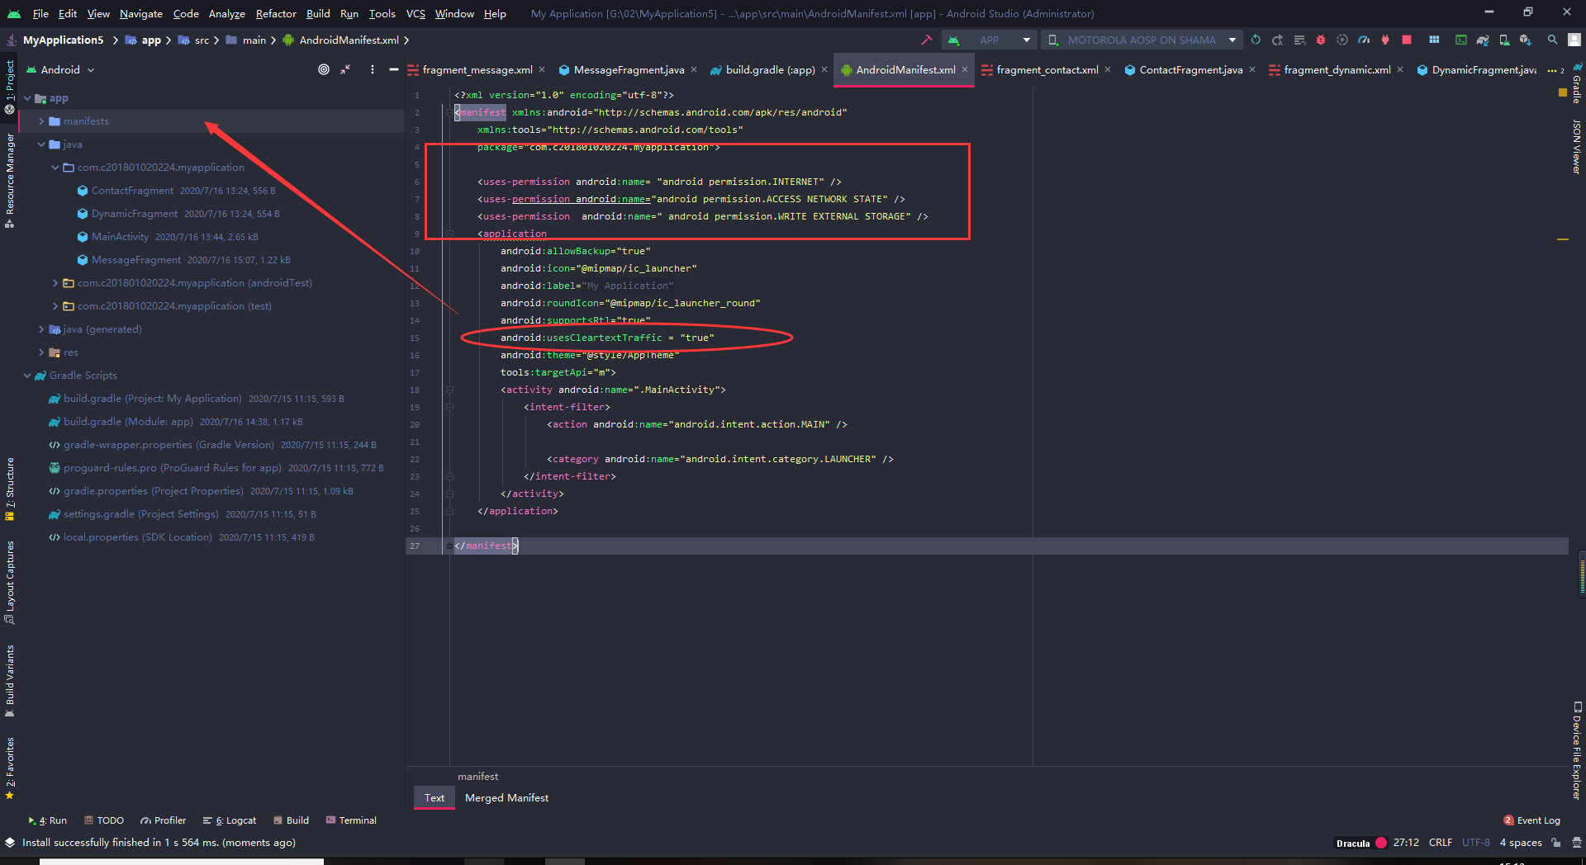Open MainActivity in the project tree
Screen dimensions: 1586x865
pos(120,237)
